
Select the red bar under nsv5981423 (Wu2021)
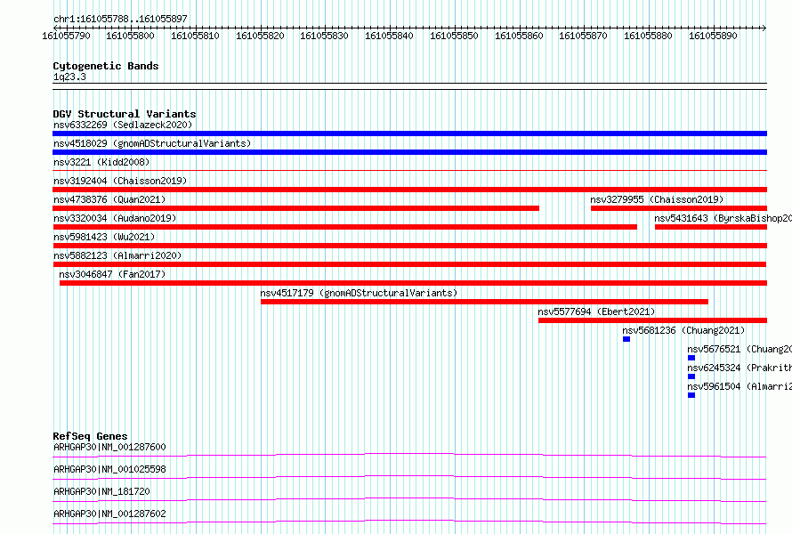[x=409, y=246]
